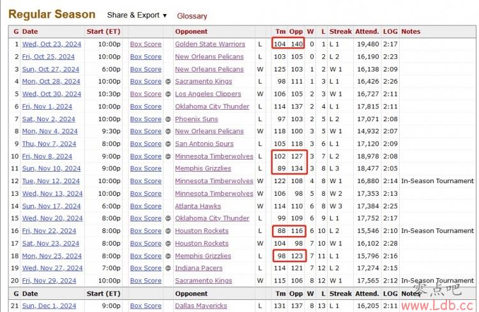Select attendance value 15,546
Viewport: 479px width, 312px height.
[368, 231]
